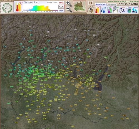Open the Rete CML tab
Viewport: 139px width, 129px height.
(101, 4)
